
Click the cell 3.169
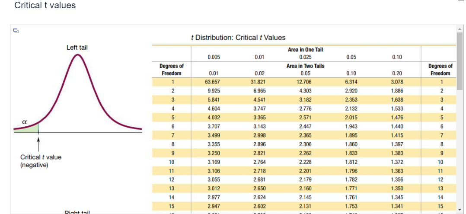214,162
